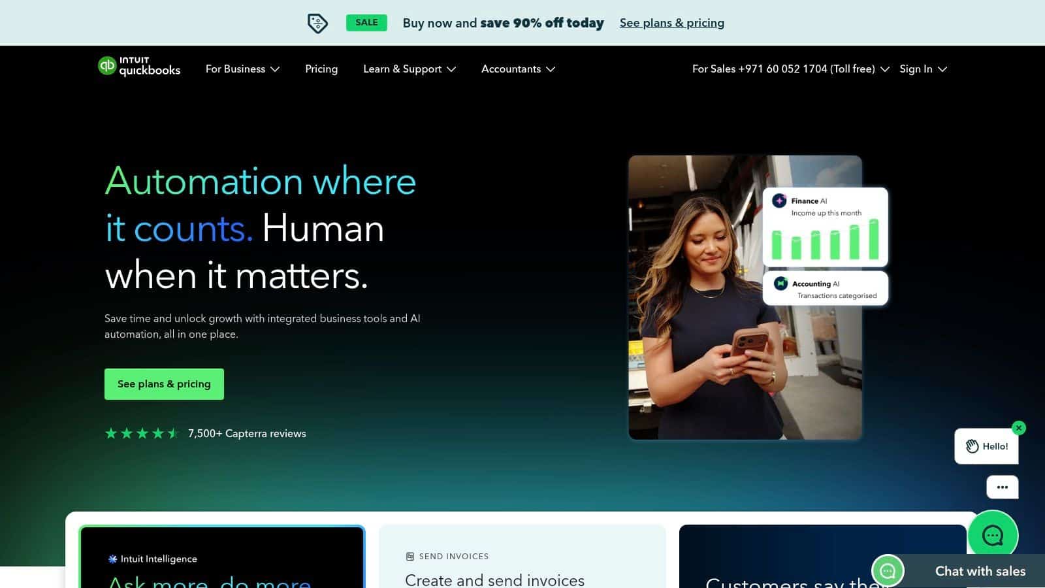Open the 7,500+ Capterra reviews link

click(247, 433)
